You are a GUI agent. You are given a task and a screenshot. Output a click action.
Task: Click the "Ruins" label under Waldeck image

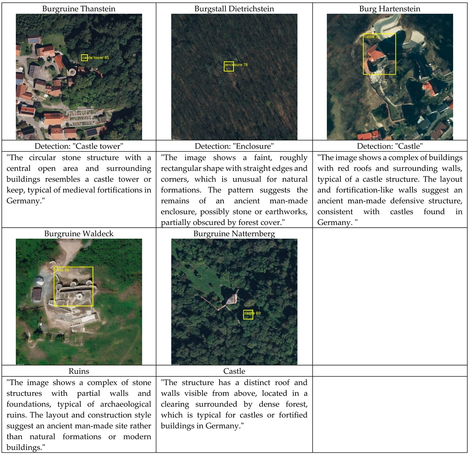(x=79, y=372)
